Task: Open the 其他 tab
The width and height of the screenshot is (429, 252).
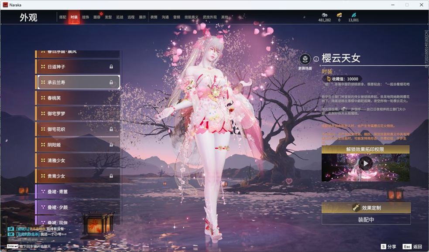Action: tap(225, 17)
